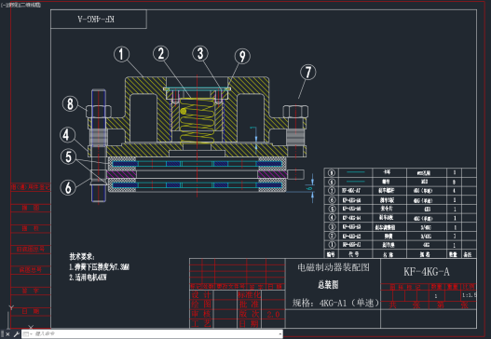Select callout balloon 9 on the assembly view
The height and width of the screenshot is (339, 491).
(242, 56)
